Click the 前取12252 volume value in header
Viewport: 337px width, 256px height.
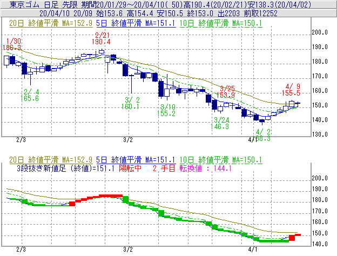(x=261, y=14)
